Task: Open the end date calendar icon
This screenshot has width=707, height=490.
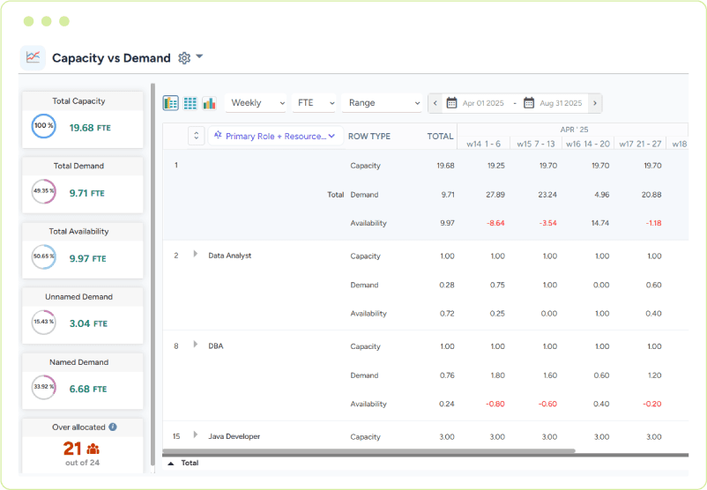Action: 528,103
